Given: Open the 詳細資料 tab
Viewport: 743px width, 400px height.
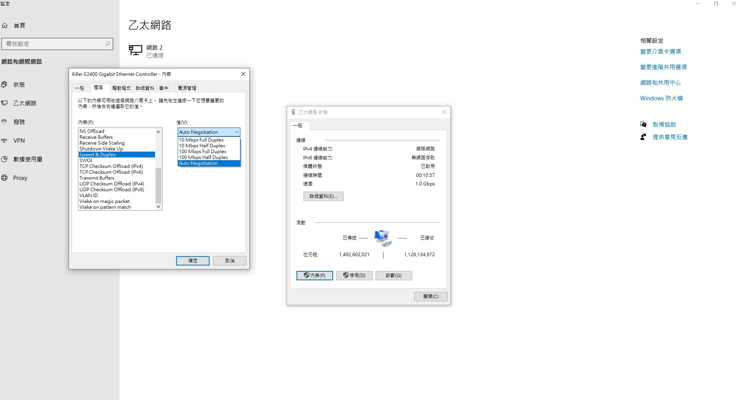Looking at the screenshot, I should 145,88.
